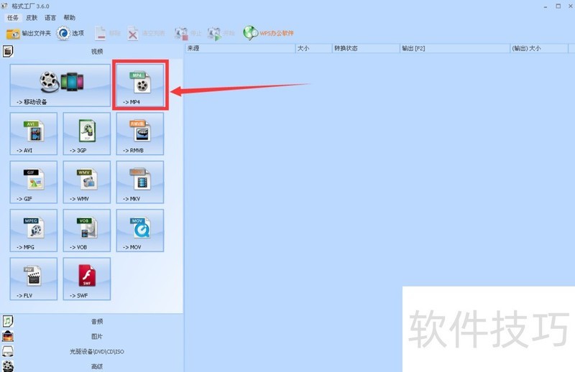This screenshot has height=372, width=575.
Task: Open the 输出文件夹 output folder
Action: [x=28, y=33]
